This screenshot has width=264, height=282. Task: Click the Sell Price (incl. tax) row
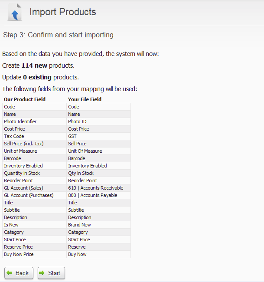click(66, 144)
